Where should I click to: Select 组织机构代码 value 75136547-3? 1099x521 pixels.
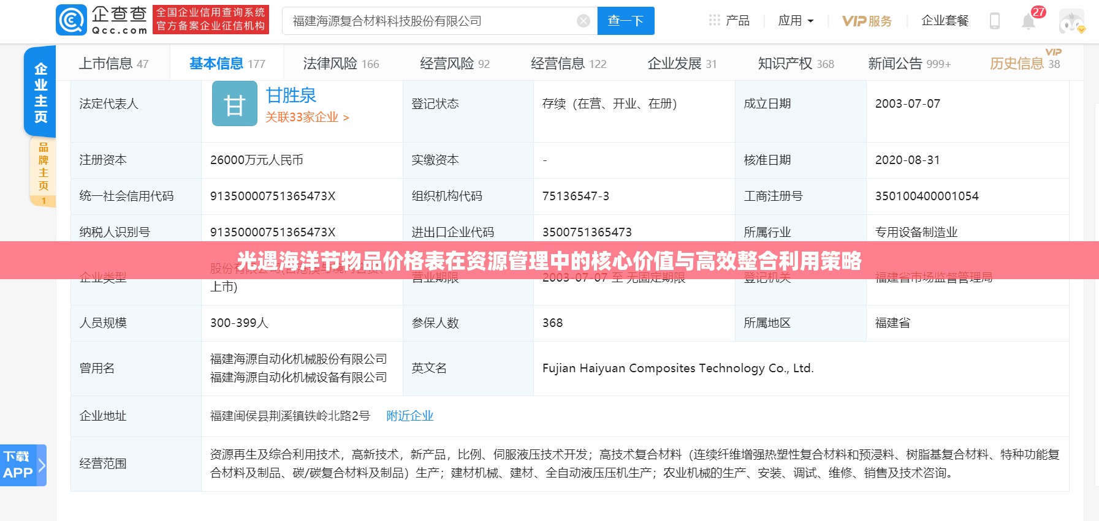(x=576, y=196)
